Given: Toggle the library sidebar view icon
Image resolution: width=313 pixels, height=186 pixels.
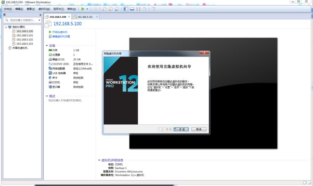Looking at the screenshot, I should click(126, 9).
